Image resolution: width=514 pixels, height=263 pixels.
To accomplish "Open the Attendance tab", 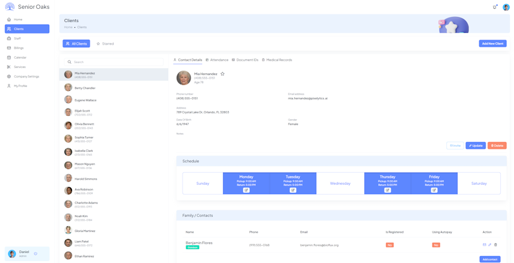I will [217, 60].
